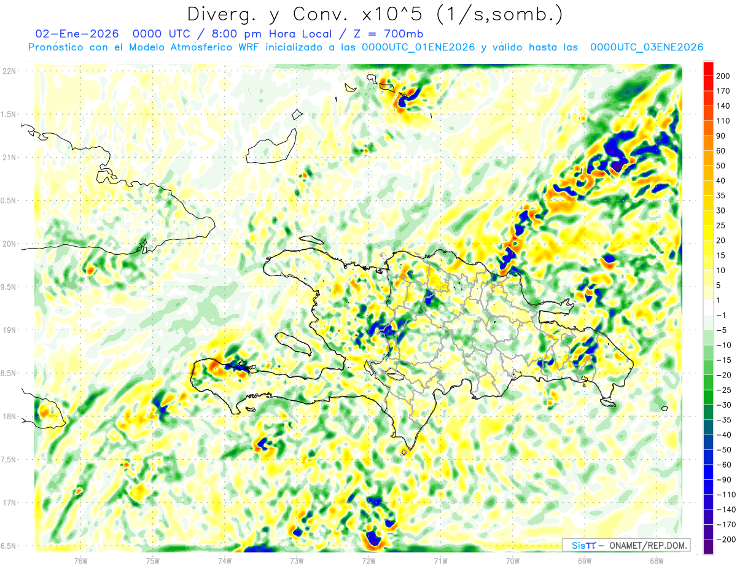737x569 pixels.
Task: Click the '71W' longitude label
Action: (440, 560)
